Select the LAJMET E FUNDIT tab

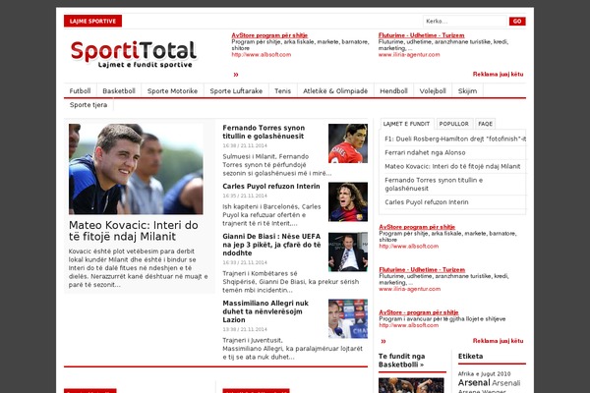[x=406, y=124]
